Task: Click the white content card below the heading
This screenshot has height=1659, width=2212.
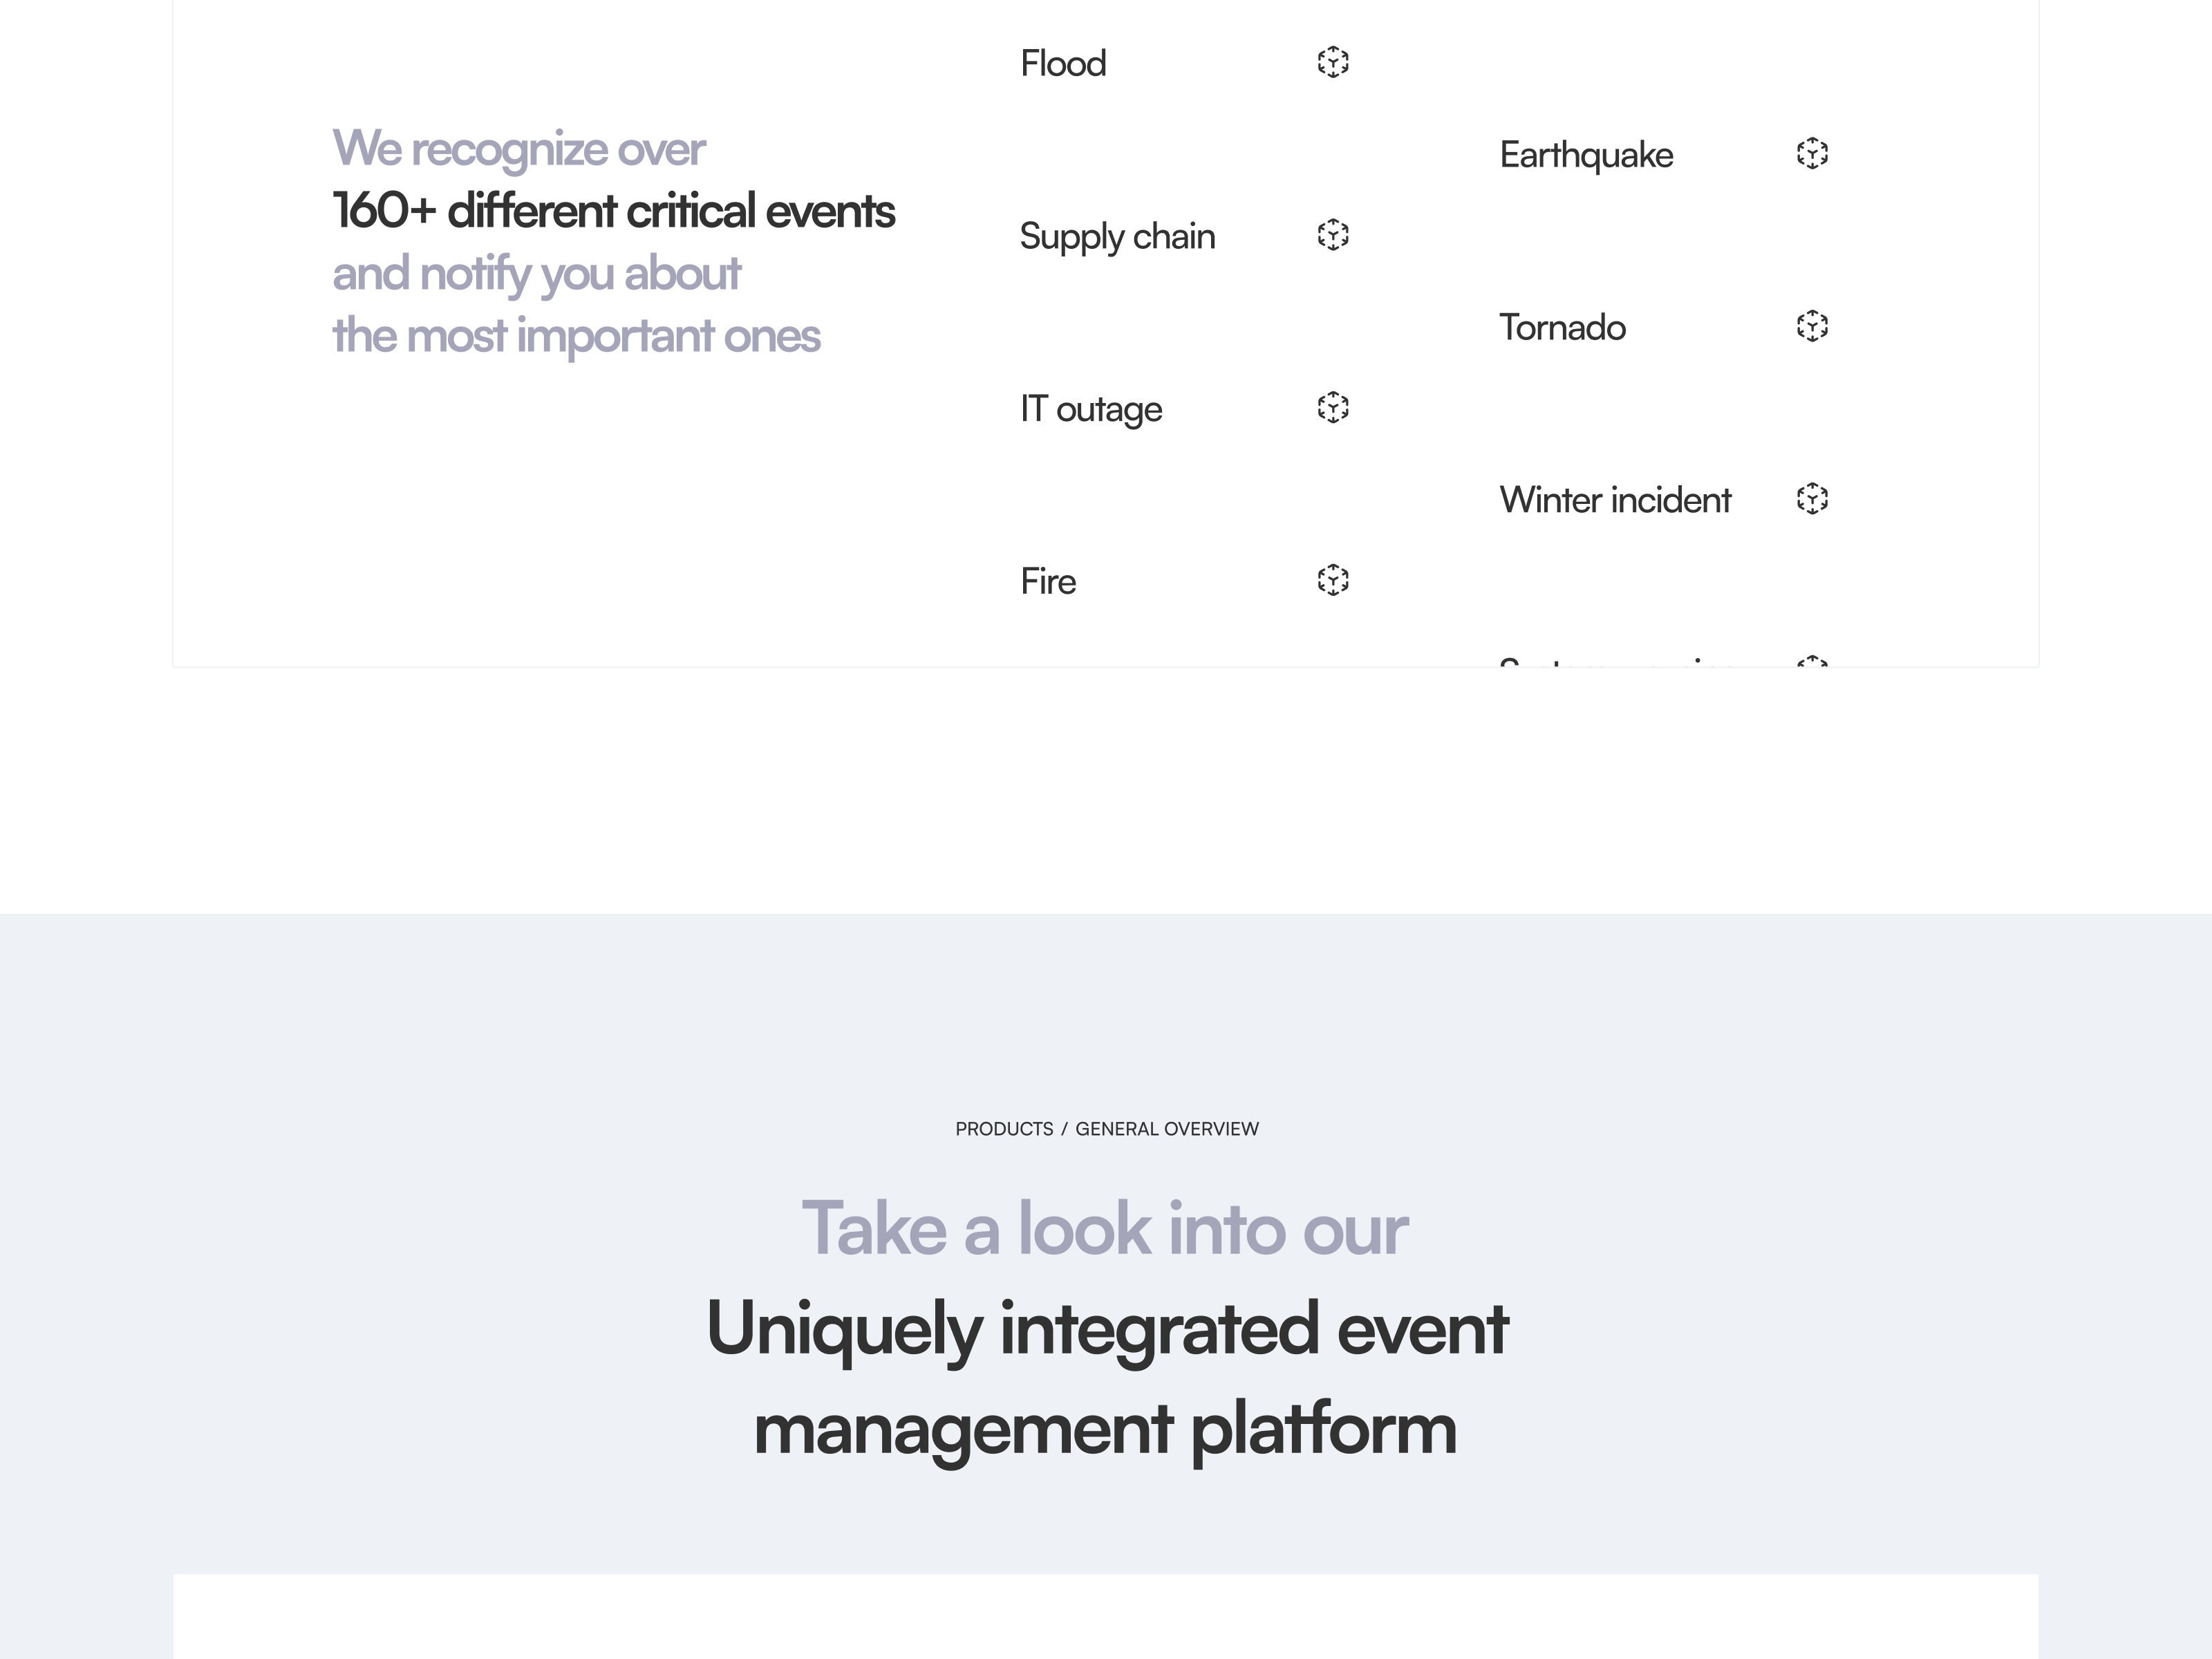Action: (x=1106, y=1616)
